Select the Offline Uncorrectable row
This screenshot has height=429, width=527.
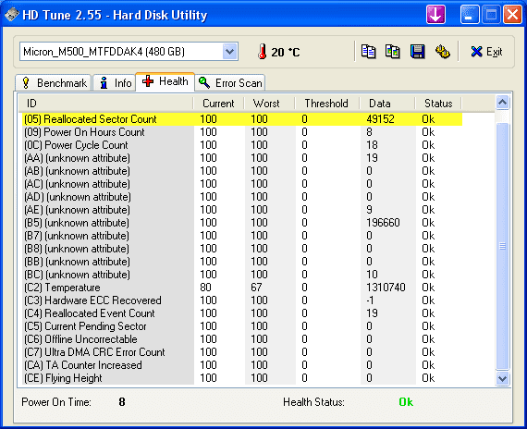[x=242, y=339]
